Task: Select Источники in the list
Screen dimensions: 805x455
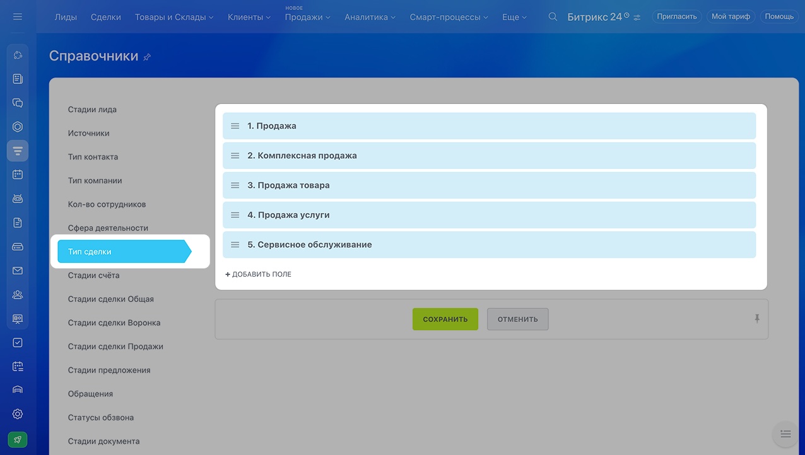Action: (x=89, y=133)
